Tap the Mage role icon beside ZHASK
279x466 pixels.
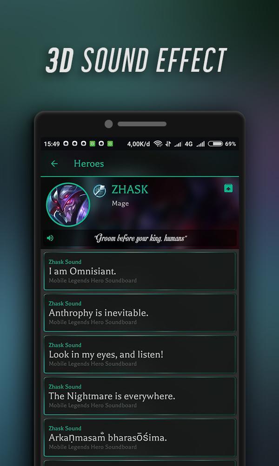pos(100,191)
